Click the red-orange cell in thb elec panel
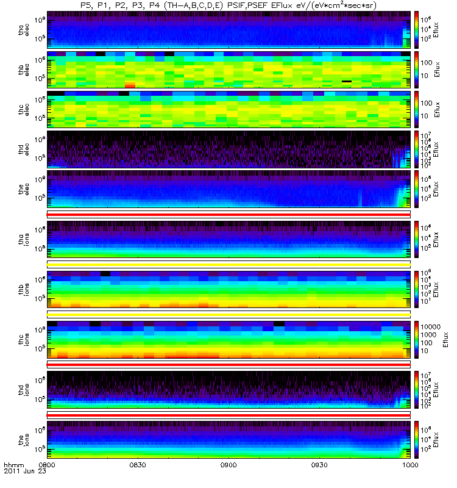457x488 pixels. pyautogui.click(x=130, y=85)
